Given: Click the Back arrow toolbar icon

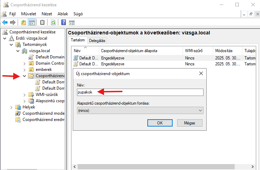Looking at the screenshot, I should [5, 23].
